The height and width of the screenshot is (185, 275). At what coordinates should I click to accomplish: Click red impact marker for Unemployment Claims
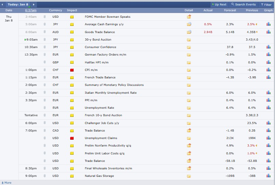coord(72,138)
